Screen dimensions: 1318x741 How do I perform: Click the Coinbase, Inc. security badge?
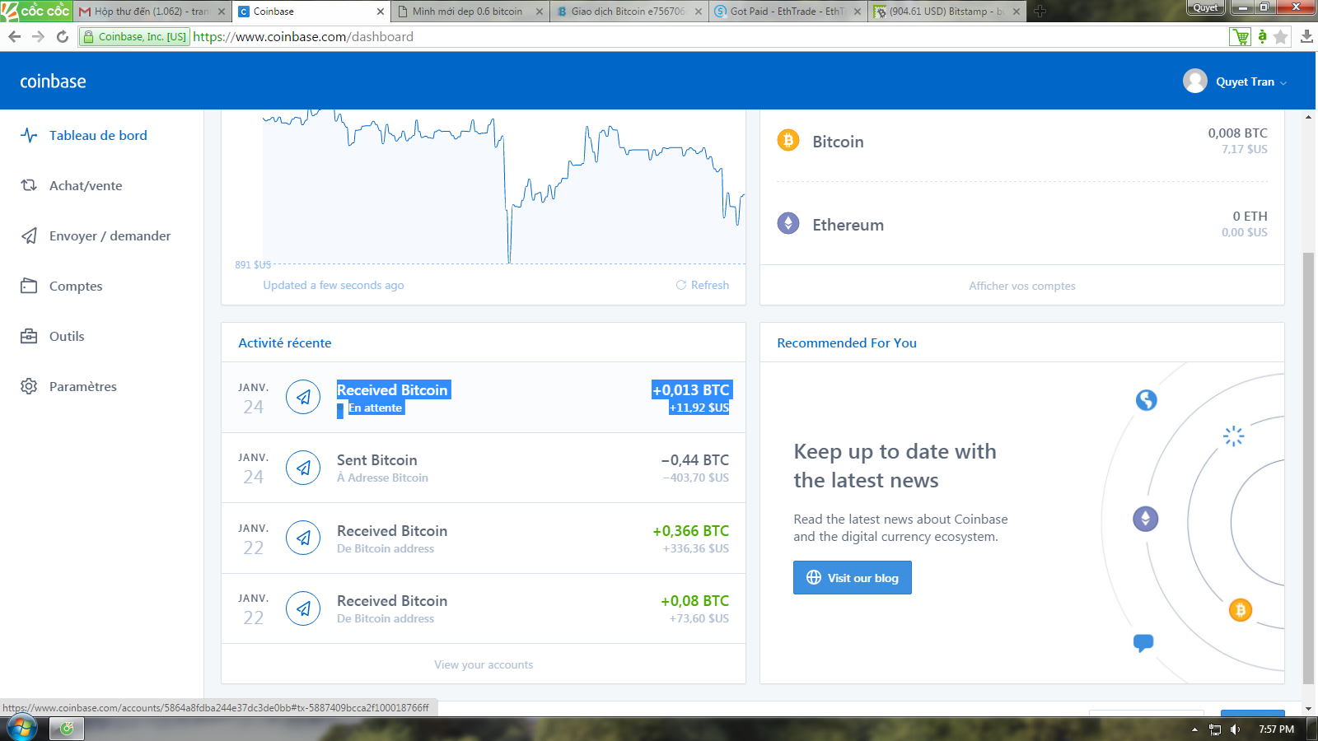pos(135,36)
